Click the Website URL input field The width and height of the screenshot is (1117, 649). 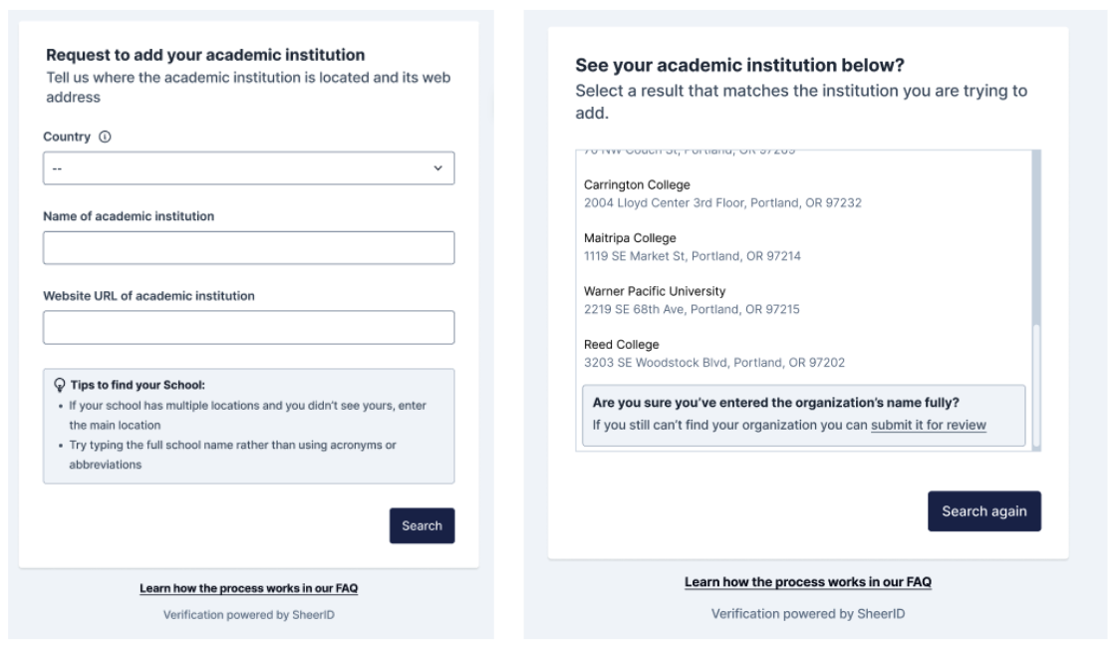click(248, 328)
